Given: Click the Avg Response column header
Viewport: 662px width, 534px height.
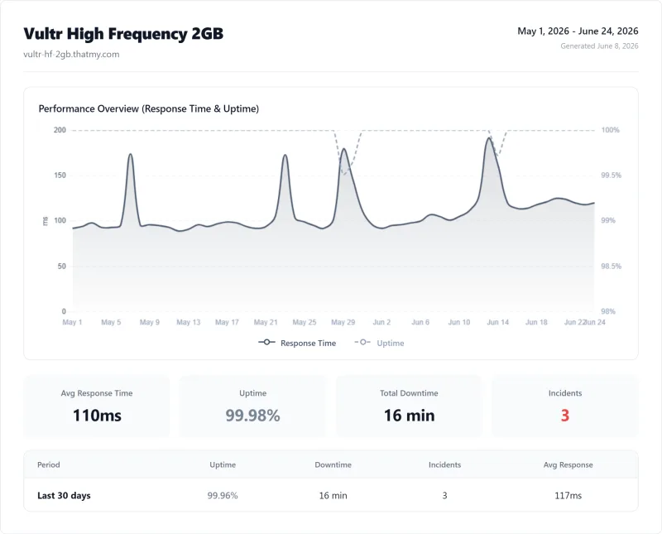Looking at the screenshot, I should pos(568,464).
